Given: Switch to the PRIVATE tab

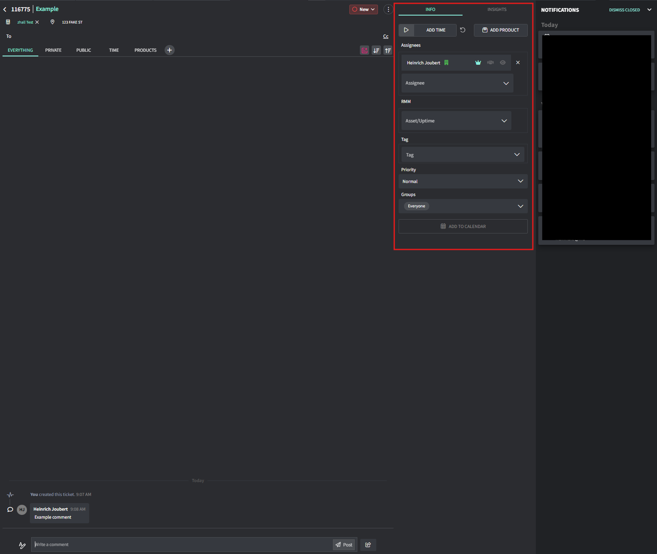Looking at the screenshot, I should click(53, 50).
